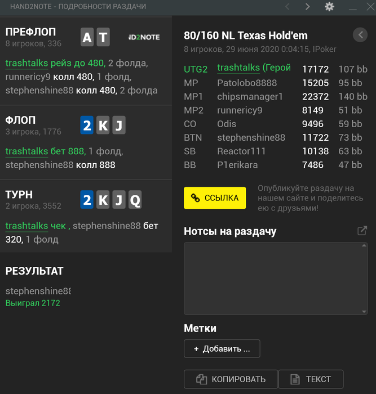Image resolution: width=376 pixels, height=394 pixels.
Task: Click the ТУРН section header
Action: tap(19, 195)
